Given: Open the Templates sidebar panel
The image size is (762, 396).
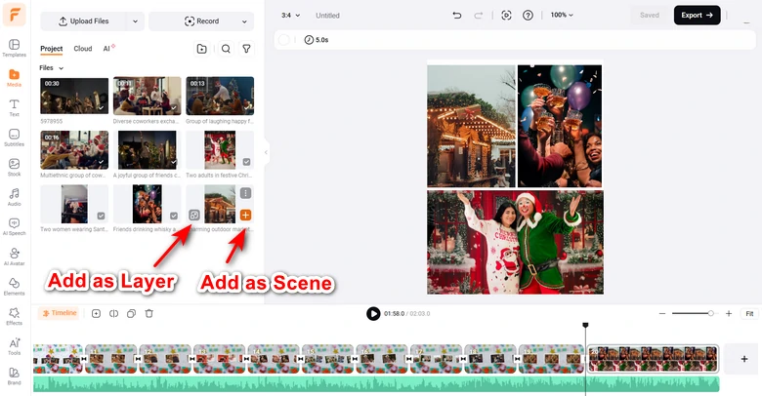Looking at the screenshot, I should (x=14, y=48).
